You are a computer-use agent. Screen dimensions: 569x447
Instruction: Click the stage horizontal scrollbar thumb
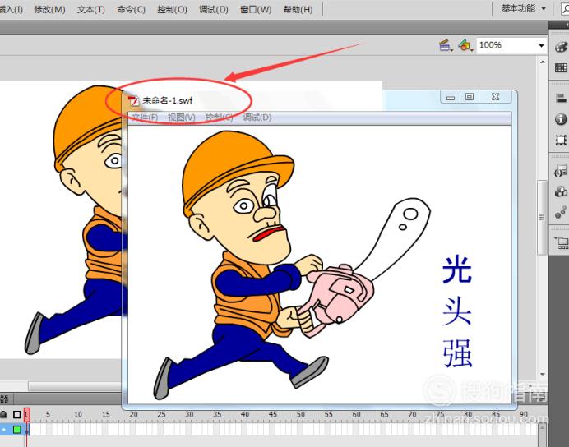(x=75, y=386)
